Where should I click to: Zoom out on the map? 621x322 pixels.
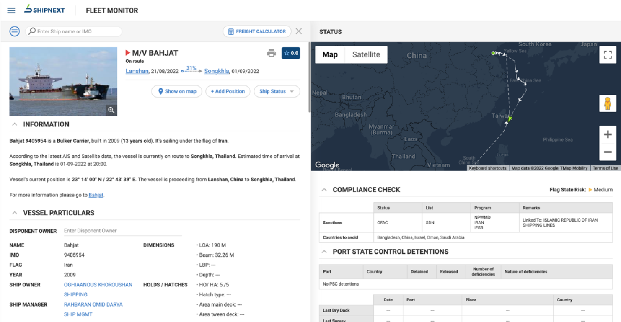(608, 152)
